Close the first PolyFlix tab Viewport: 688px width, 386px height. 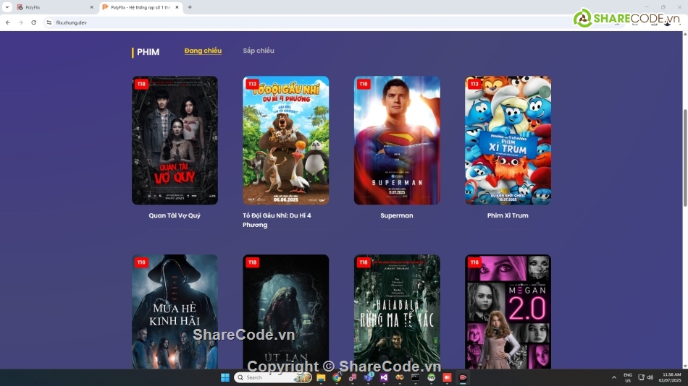tap(91, 7)
